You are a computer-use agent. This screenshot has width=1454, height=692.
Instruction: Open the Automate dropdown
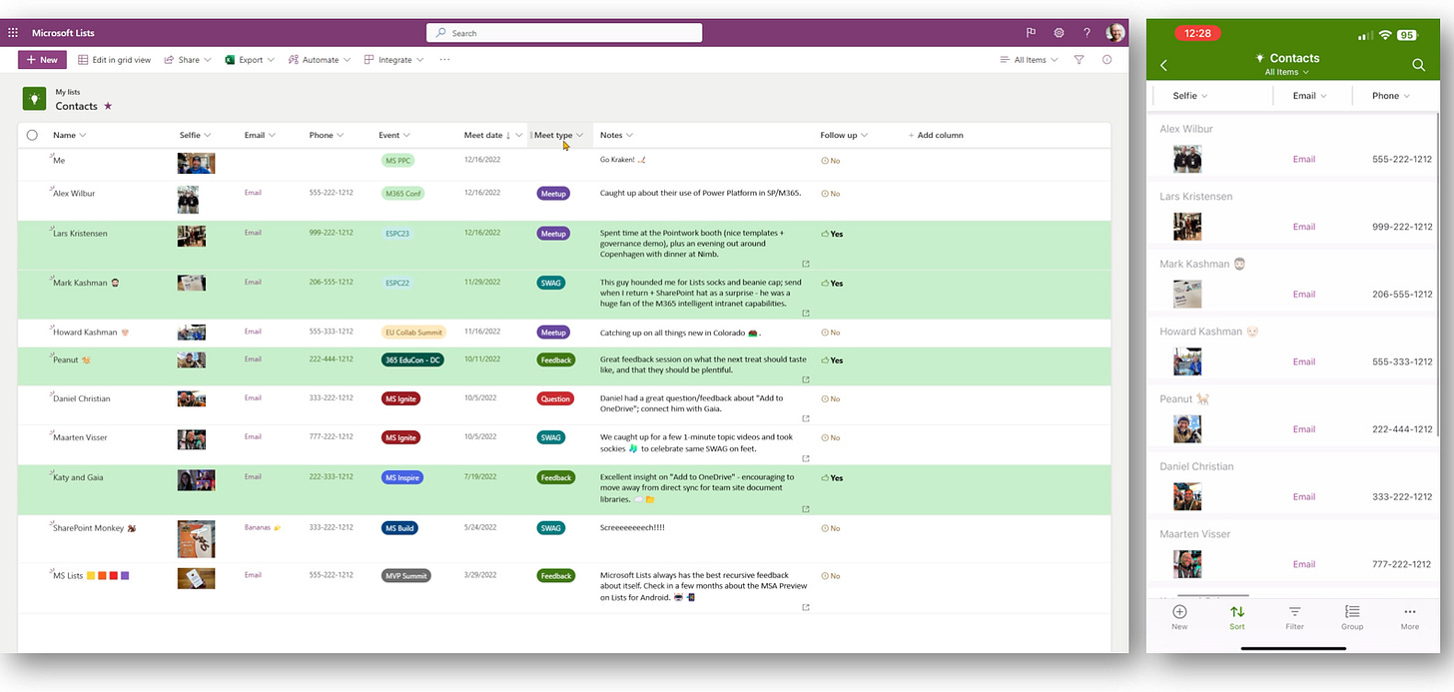tap(320, 60)
